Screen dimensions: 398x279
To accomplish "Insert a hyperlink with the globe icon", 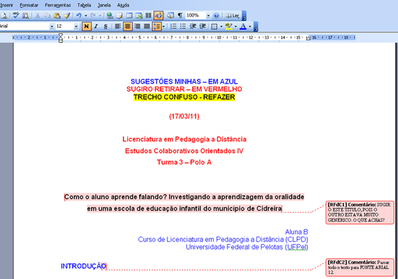I will (109, 16).
